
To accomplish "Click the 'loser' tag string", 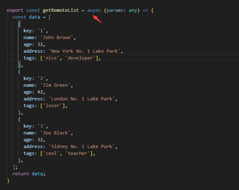I will point(53,106).
